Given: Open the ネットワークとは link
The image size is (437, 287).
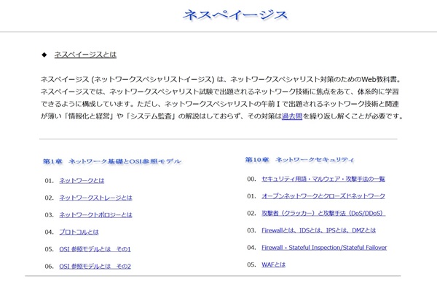Looking at the screenshot, I should (82, 181).
